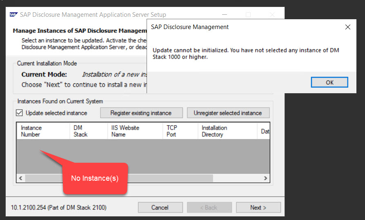365x220 pixels.
Task: Click the SAP logo icon in title bar
Action: pos(14,15)
